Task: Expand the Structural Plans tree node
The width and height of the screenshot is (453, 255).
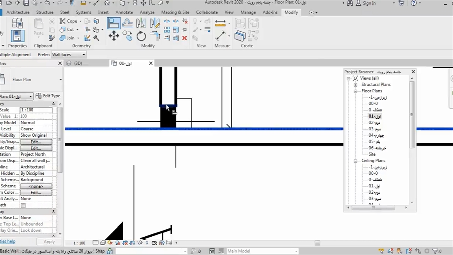Action: (355, 85)
